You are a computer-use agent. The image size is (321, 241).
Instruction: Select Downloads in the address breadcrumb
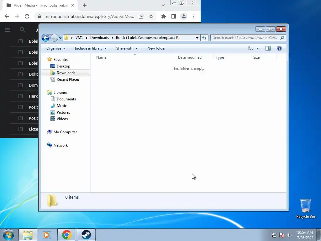pos(99,38)
